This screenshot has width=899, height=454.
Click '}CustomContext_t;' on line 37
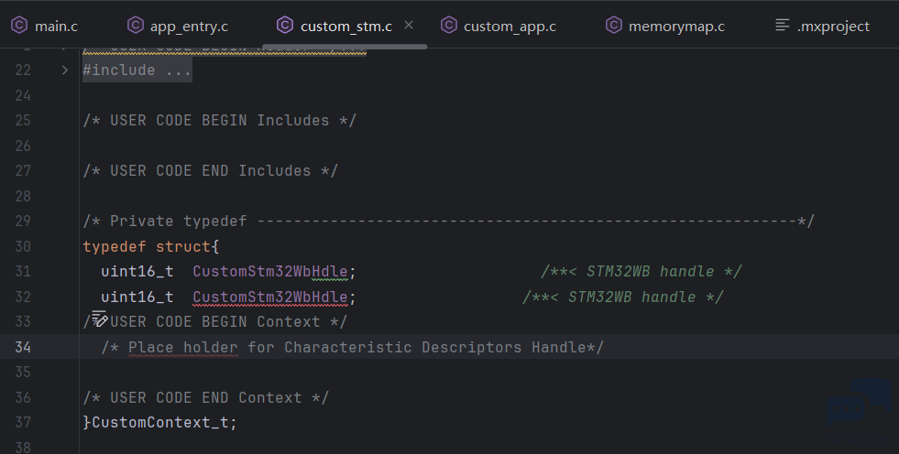point(159,423)
